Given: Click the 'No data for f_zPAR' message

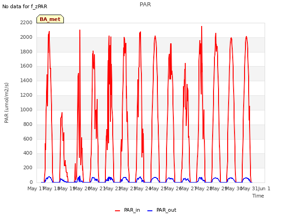Looking at the screenshot, I should [x=25, y=6].
